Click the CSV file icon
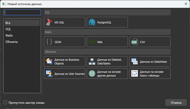The height and width of the screenshot is (109, 190). tap(135, 42)
